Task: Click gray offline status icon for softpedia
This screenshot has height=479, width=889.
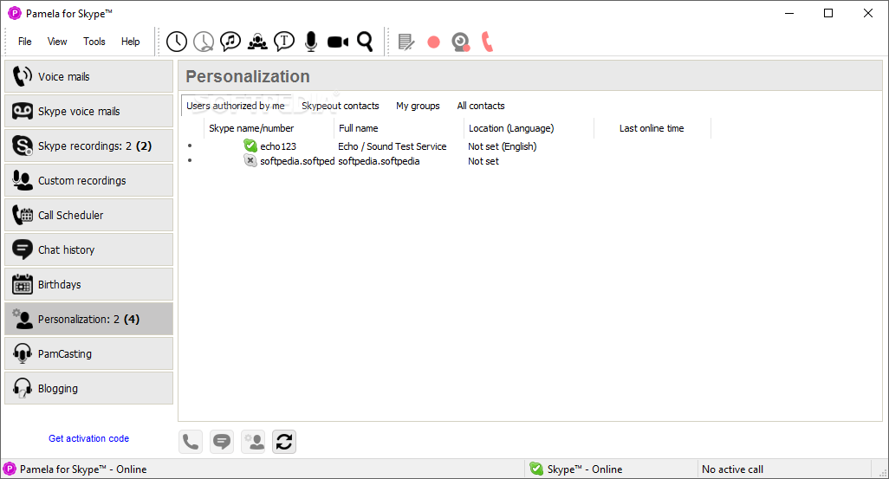Action: [x=250, y=161]
